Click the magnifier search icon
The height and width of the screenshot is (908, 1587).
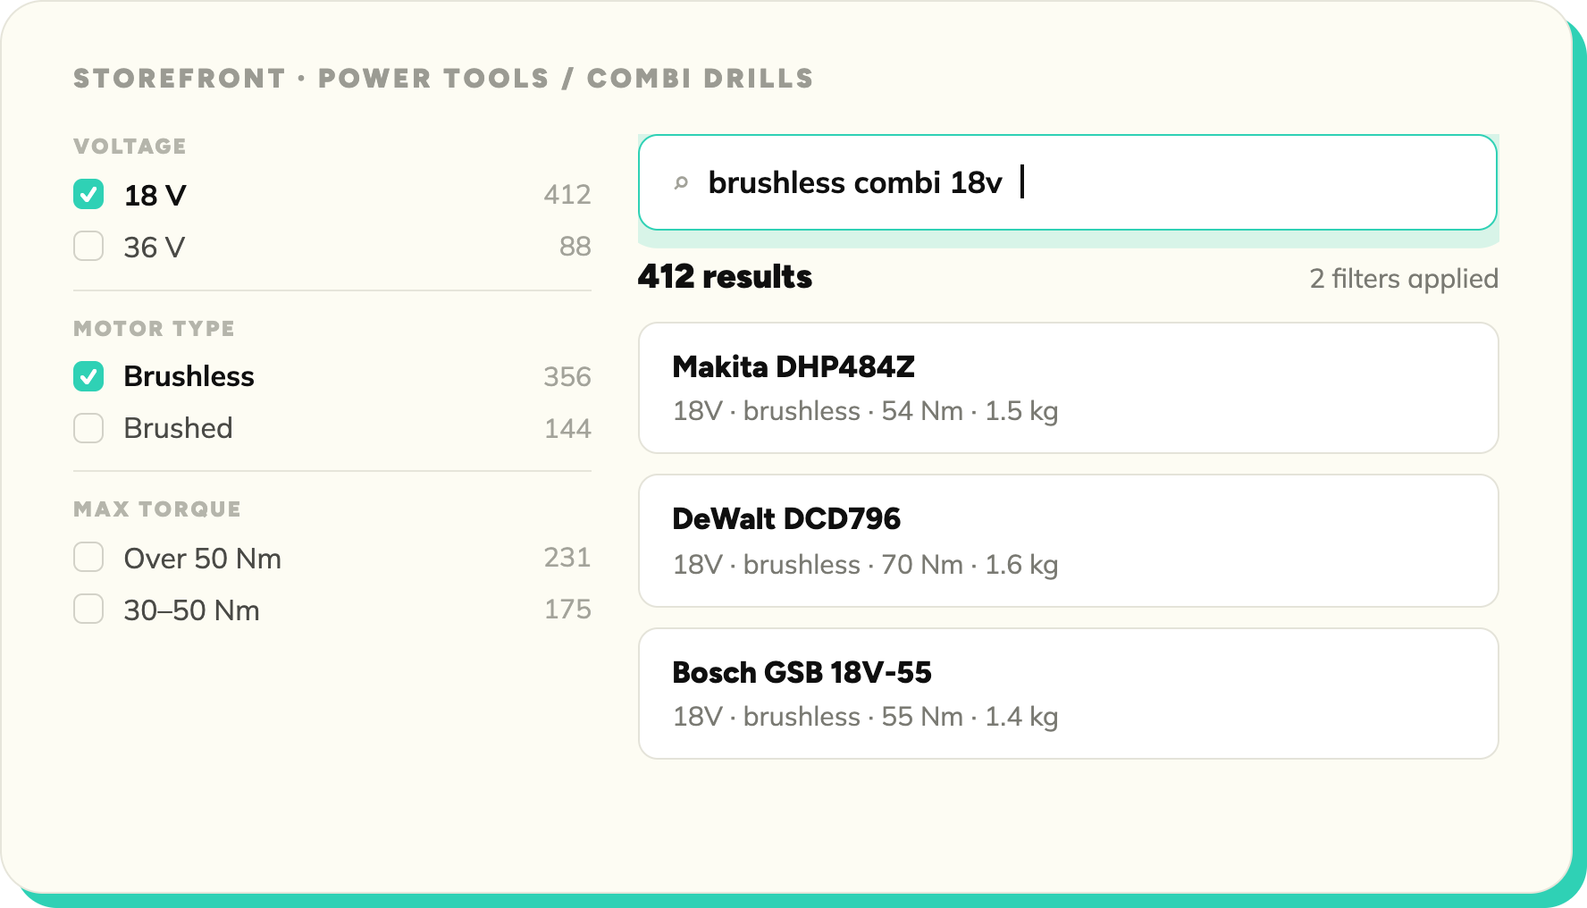pos(681,183)
